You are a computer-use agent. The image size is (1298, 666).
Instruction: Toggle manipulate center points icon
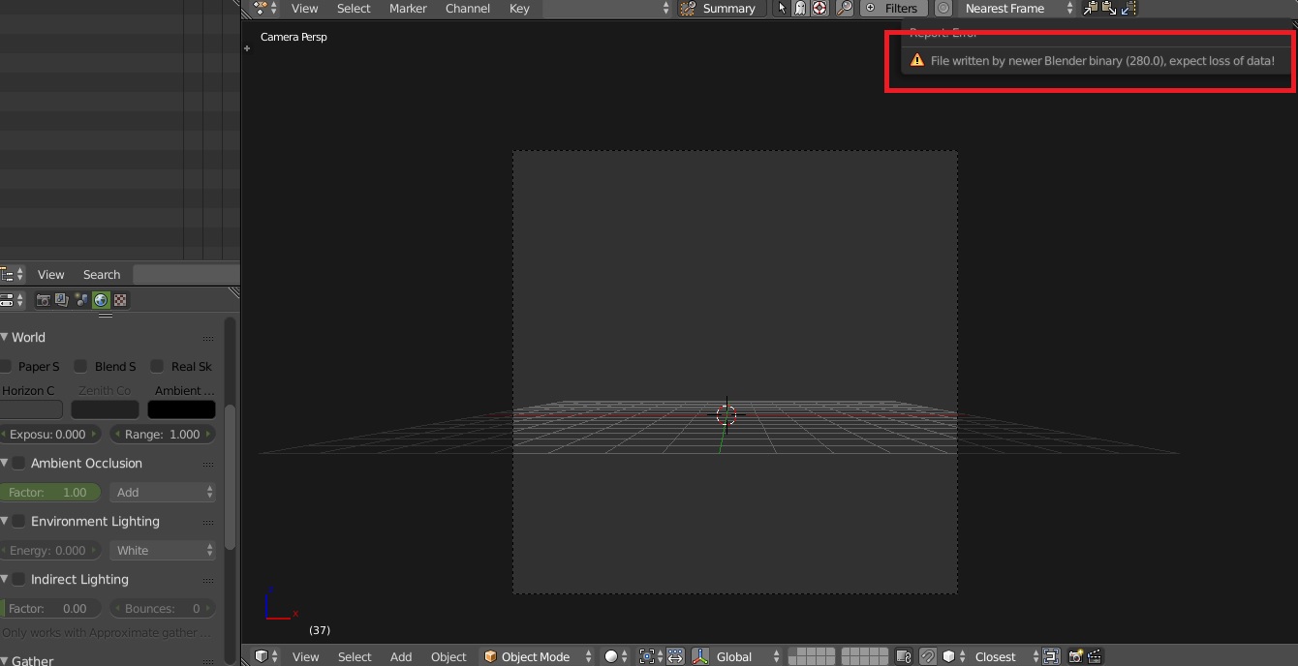point(675,656)
